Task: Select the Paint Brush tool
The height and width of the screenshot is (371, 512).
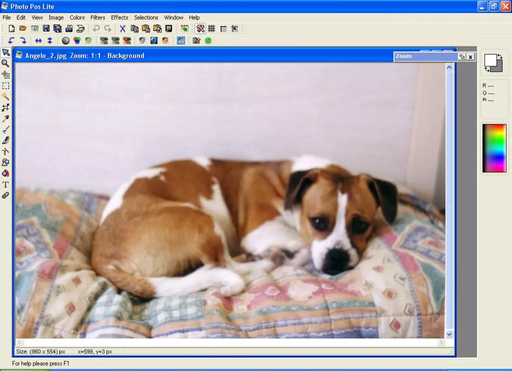Action: click(x=6, y=130)
